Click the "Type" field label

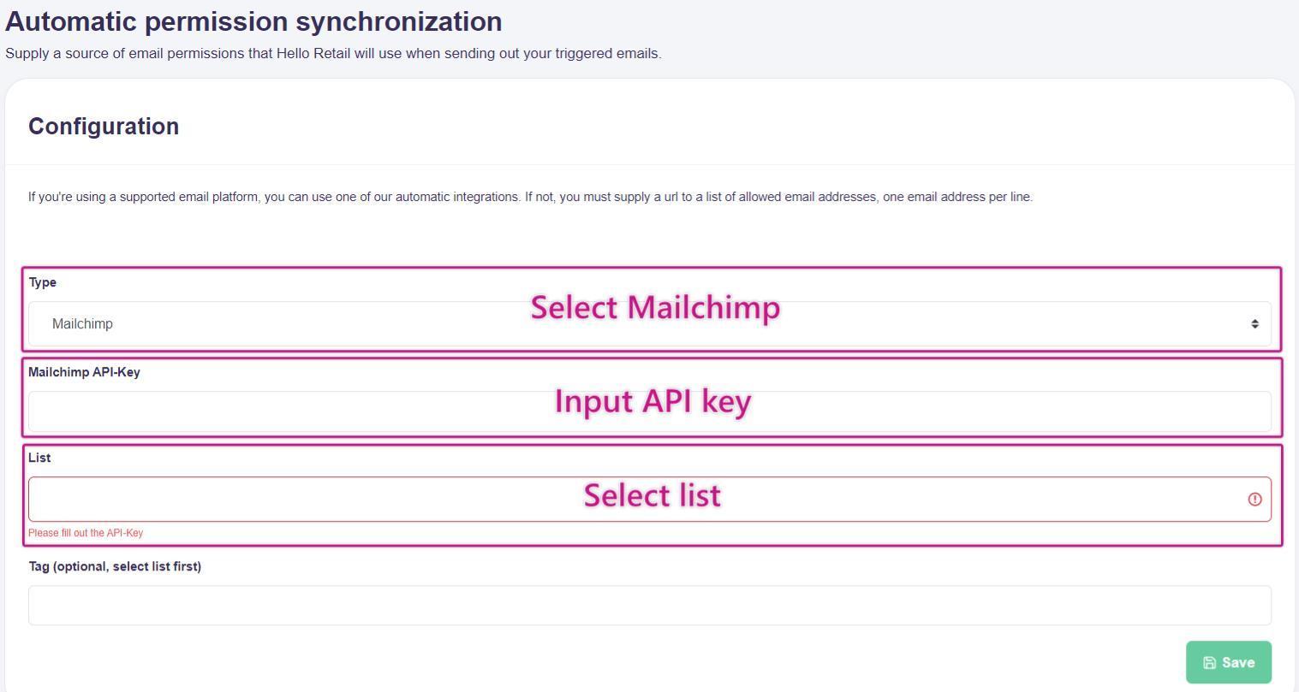[x=43, y=282]
